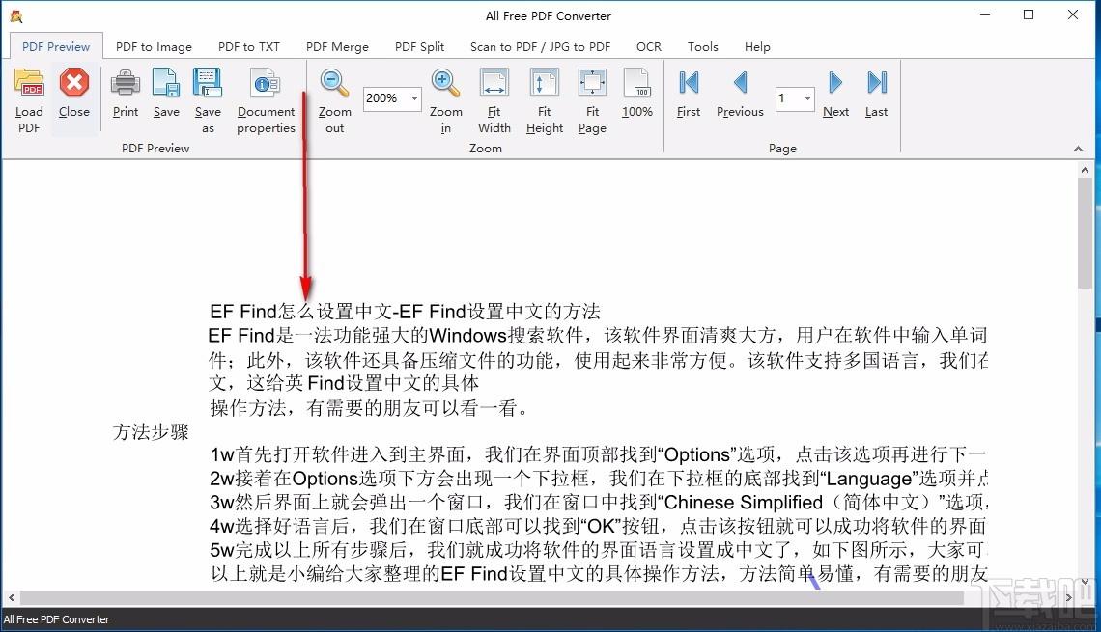The width and height of the screenshot is (1101, 632).
Task: Click status bar text 'All Free PDF Converter'
Action: point(56,619)
